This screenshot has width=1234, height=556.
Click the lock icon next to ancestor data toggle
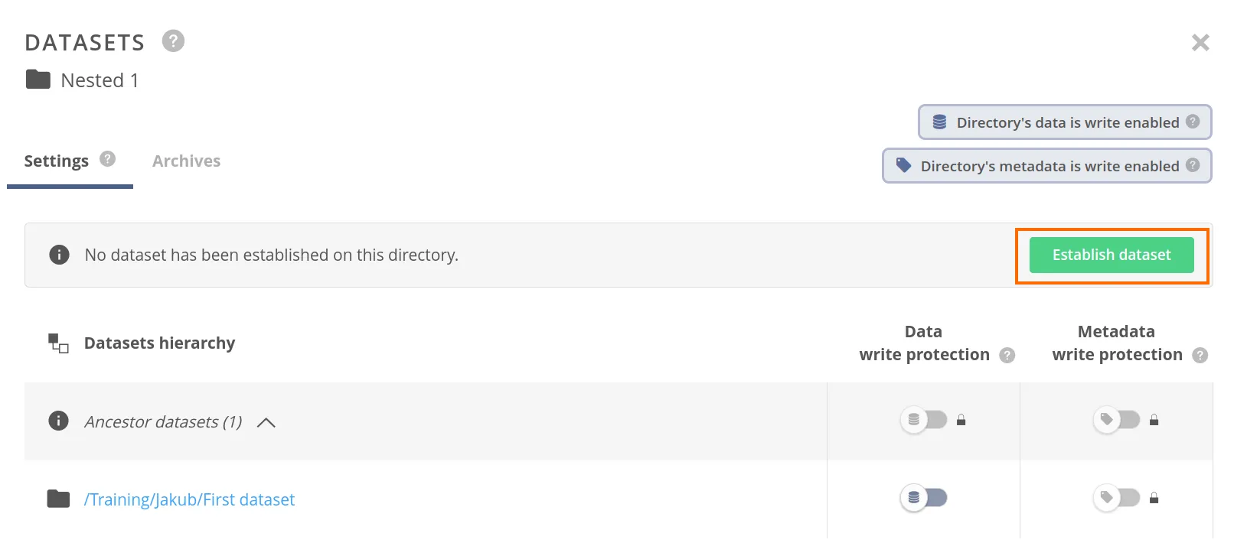[961, 420]
